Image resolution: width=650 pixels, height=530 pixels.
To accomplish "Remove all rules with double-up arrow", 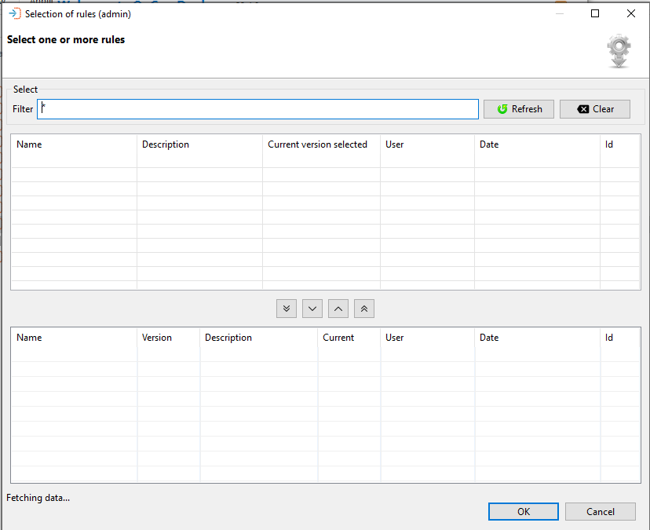I will point(364,309).
